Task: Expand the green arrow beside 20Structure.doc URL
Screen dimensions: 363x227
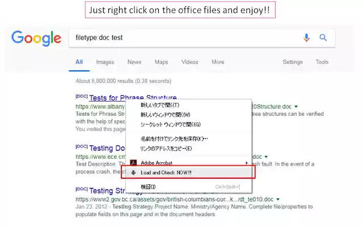Action: tap(296, 107)
